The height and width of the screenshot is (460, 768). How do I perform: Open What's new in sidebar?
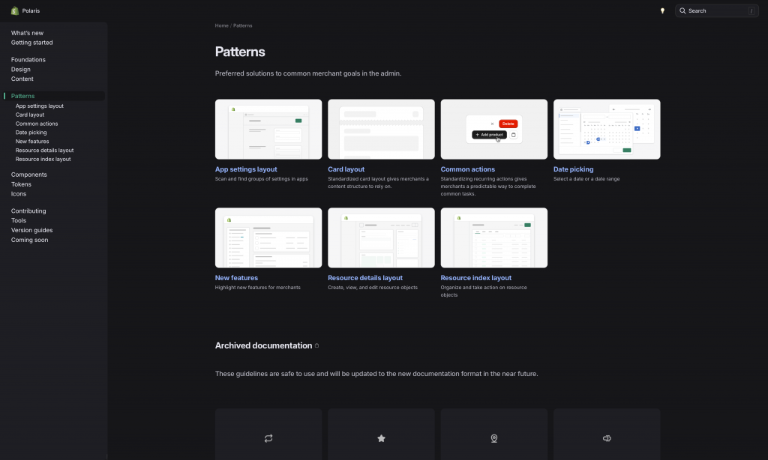(x=28, y=33)
